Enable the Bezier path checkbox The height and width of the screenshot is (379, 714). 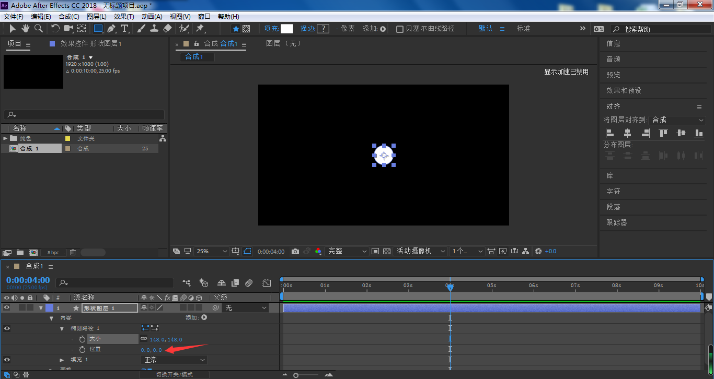pyautogui.click(x=400, y=29)
